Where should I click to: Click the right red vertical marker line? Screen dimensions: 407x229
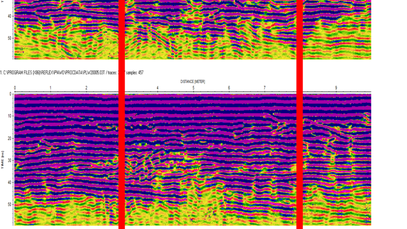(x=300, y=114)
